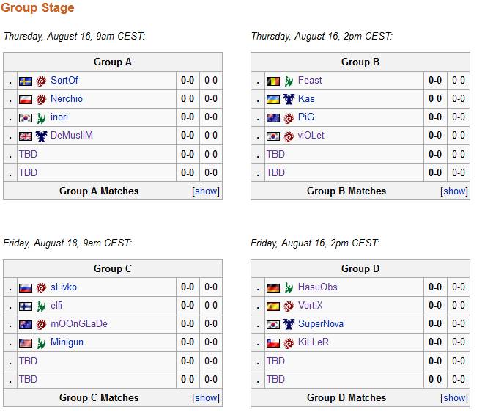Screen dimensions: 482x415
Task: Go to the VortiX player page
Action: pyautogui.click(x=310, y=306)
